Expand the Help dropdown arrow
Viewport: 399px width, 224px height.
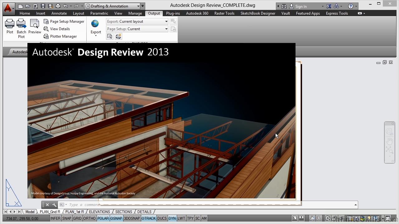pyautogui.click(x=356, y=6)
